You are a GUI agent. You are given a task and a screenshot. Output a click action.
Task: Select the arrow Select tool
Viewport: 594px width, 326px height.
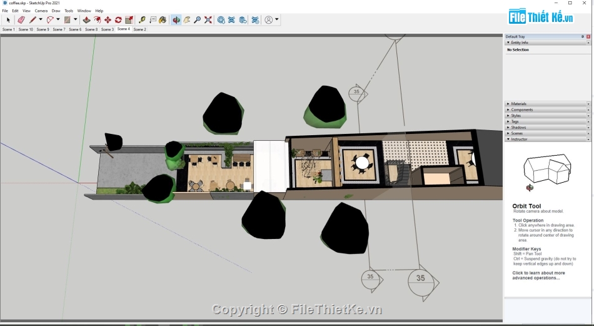pyautogui.click(x=8, y=20)
